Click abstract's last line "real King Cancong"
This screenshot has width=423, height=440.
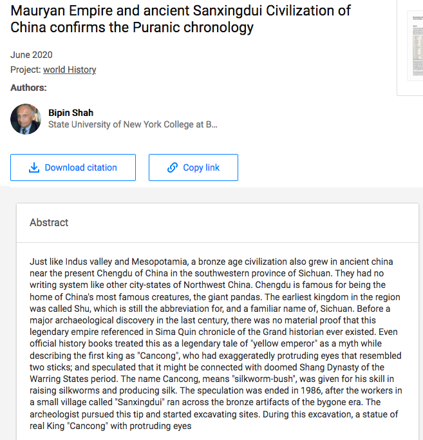pyautogui.click(x=110, y=426)
